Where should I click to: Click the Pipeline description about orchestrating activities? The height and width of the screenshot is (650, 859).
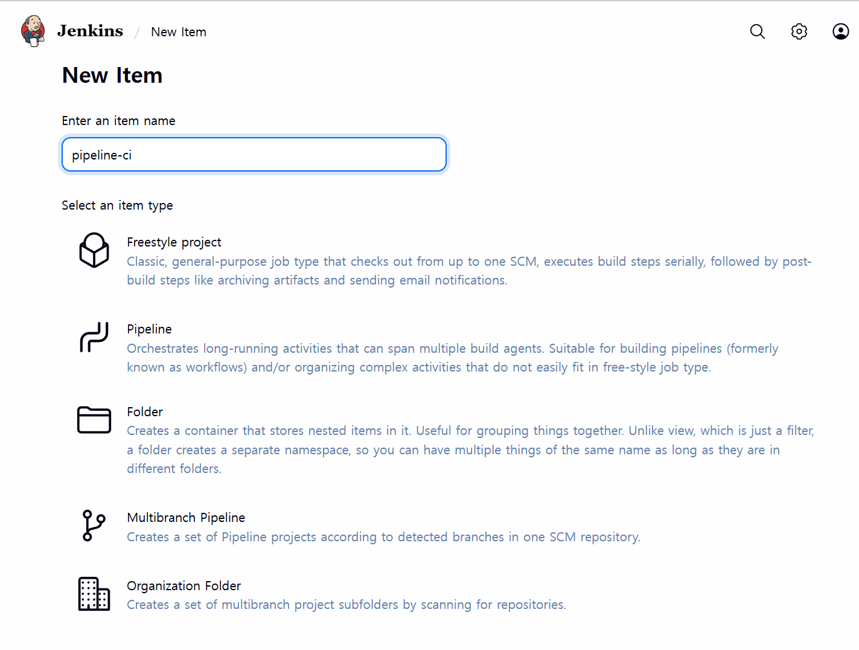452,358
